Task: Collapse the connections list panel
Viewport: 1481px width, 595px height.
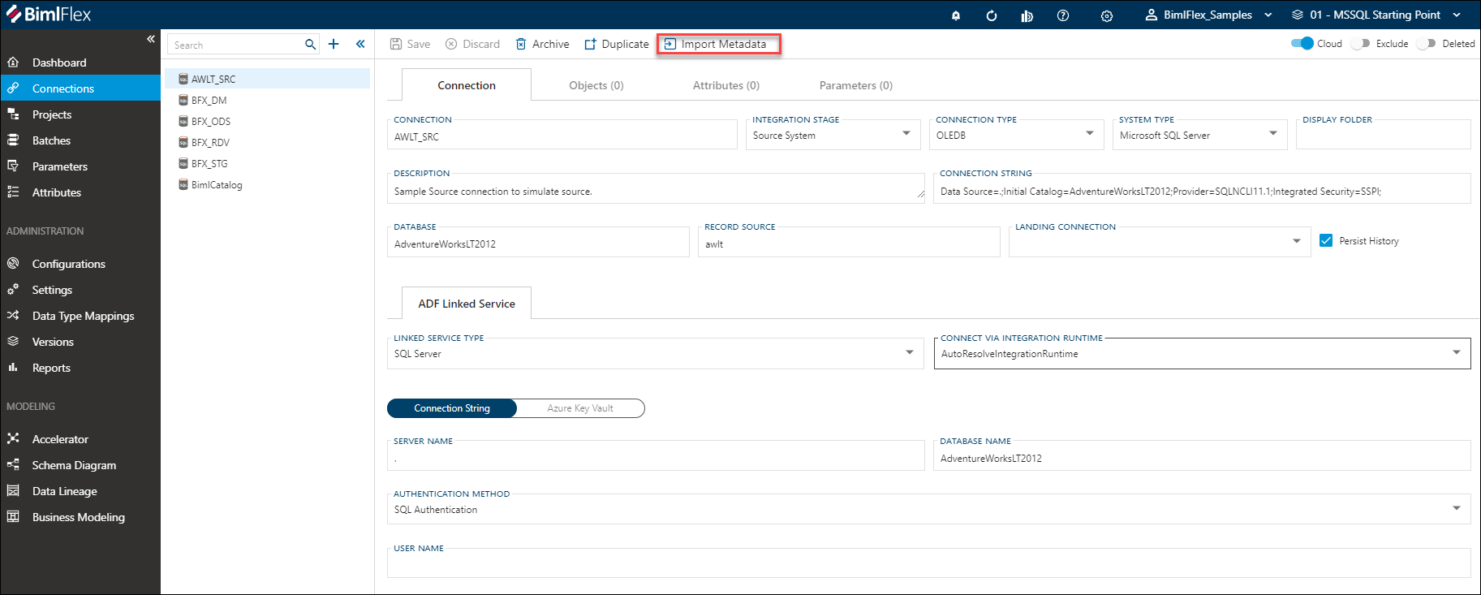Action: click(360, 44)
